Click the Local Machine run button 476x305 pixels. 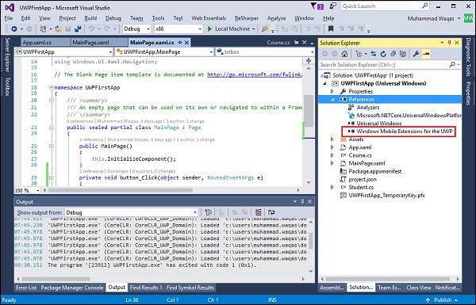coord(232,29)
